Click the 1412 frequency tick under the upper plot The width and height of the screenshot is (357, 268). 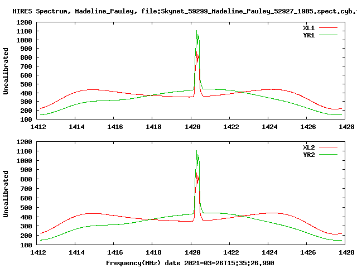point(38,127)
